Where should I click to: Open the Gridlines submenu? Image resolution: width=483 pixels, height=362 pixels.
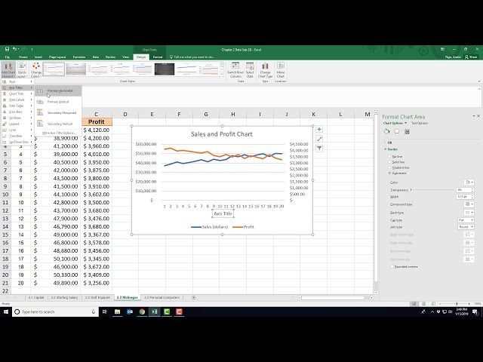tap(17, 118)
